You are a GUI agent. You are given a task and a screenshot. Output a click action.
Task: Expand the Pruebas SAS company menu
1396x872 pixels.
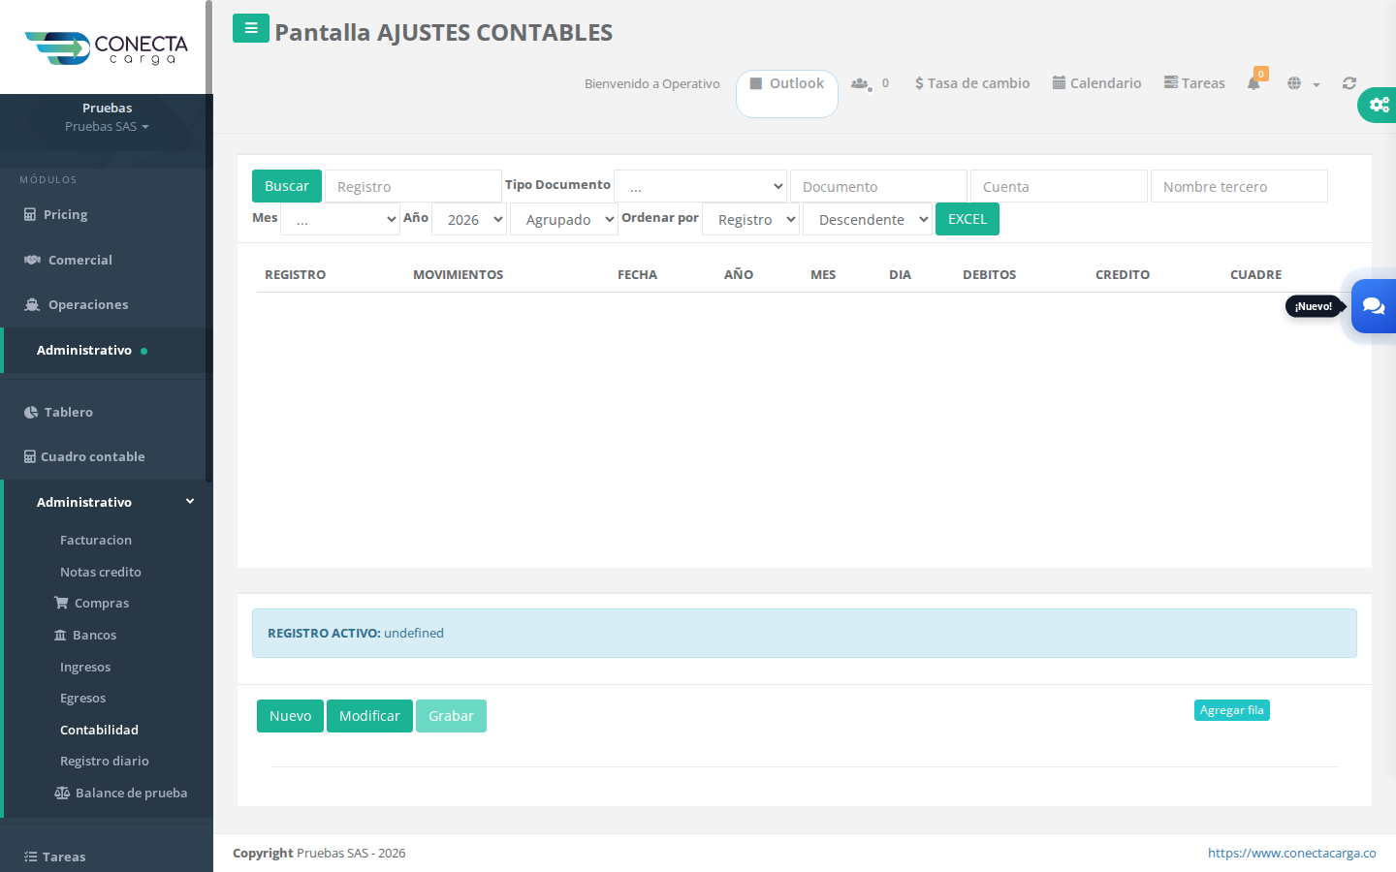(107, 127)
